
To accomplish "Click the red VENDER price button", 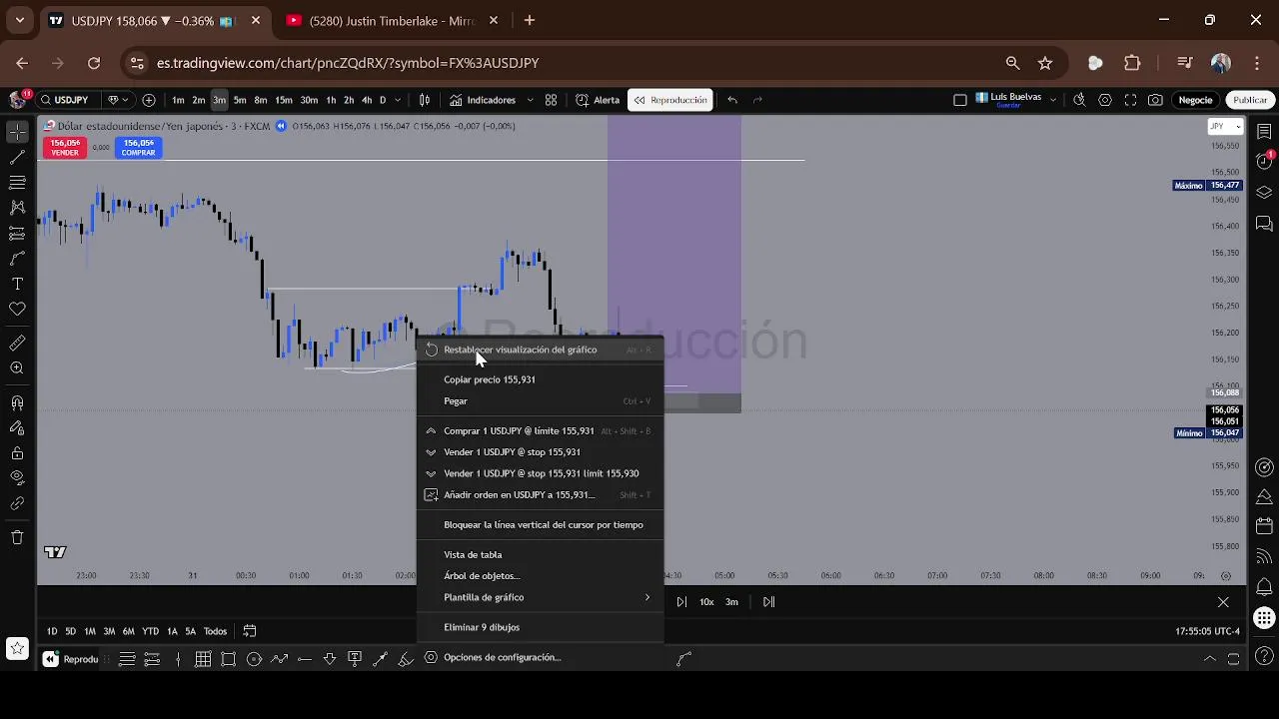I will [64, 148].
